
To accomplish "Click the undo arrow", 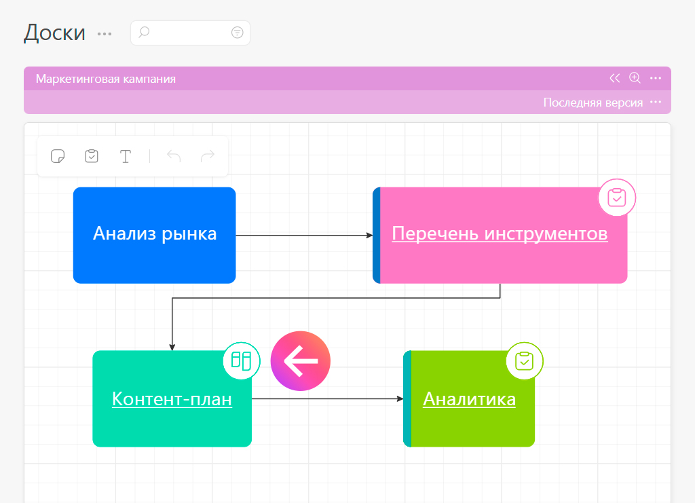I will (174, 156).
